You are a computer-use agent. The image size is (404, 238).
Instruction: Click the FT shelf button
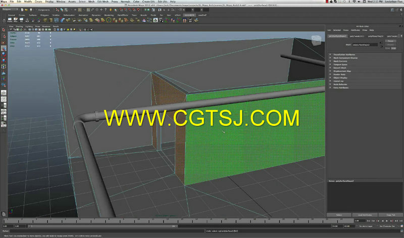(x=33, y=20)
